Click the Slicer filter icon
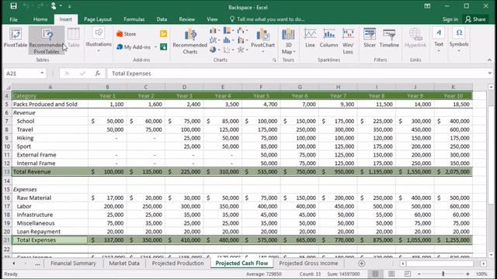The image size is (497, 279). click(x=370, y=38)
